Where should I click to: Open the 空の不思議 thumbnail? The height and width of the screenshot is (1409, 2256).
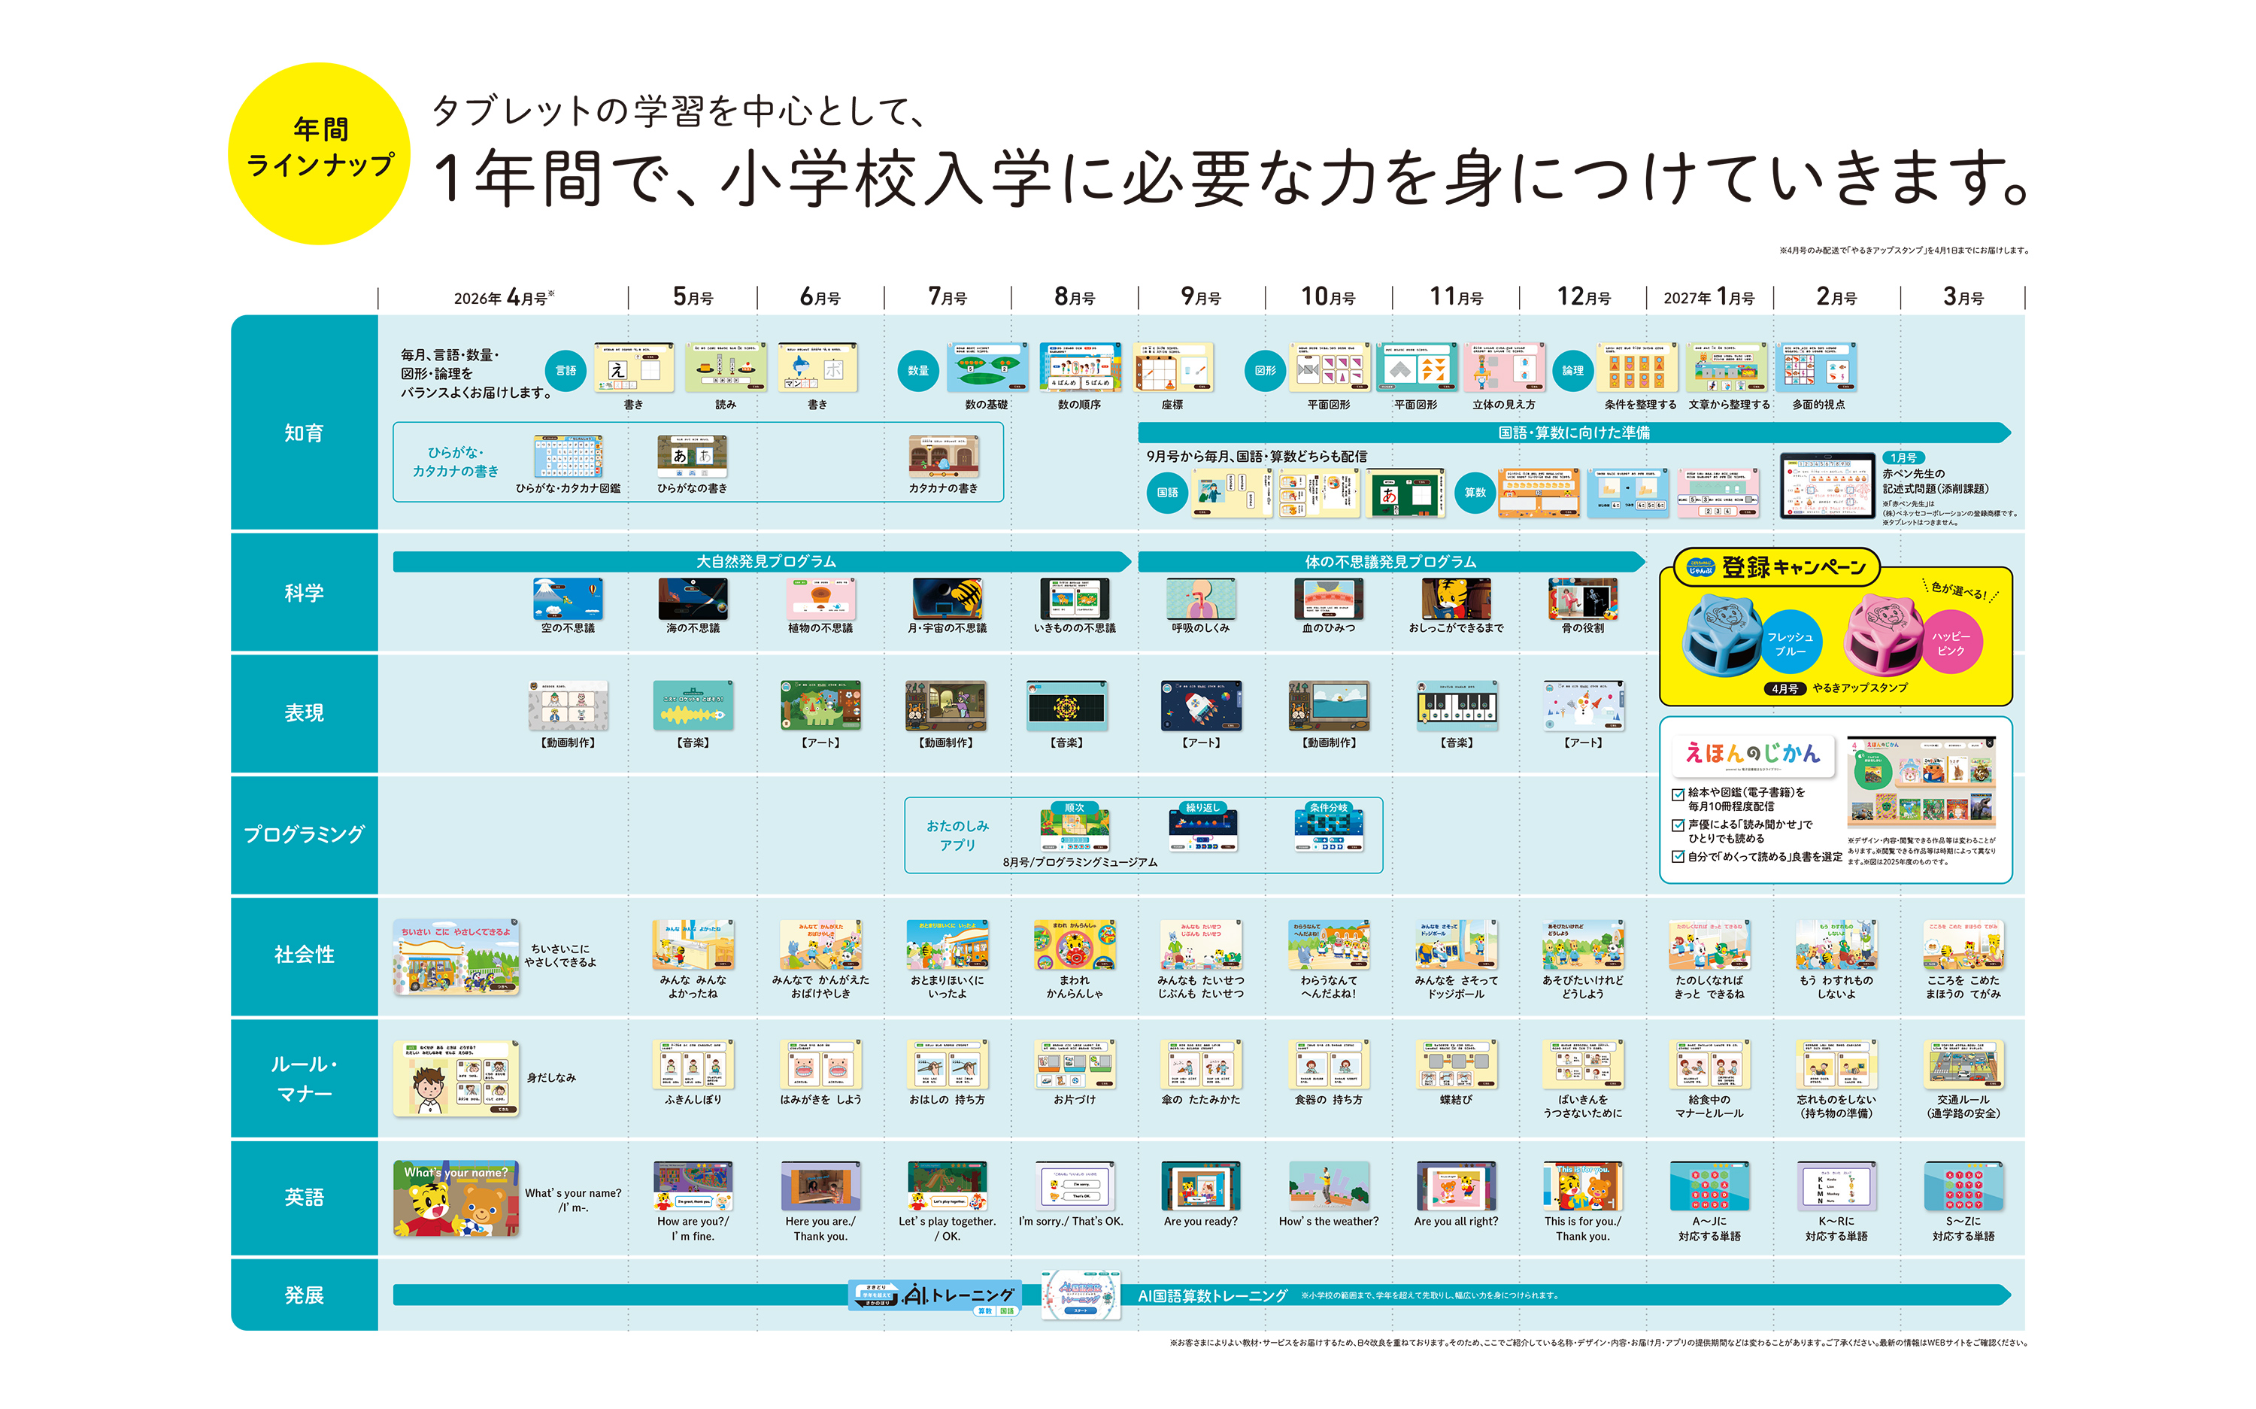(567, 600)
